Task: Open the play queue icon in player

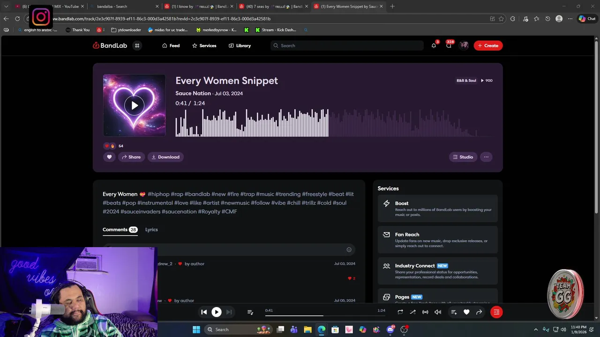Action: pyautogui.click(x=250, y=312)
